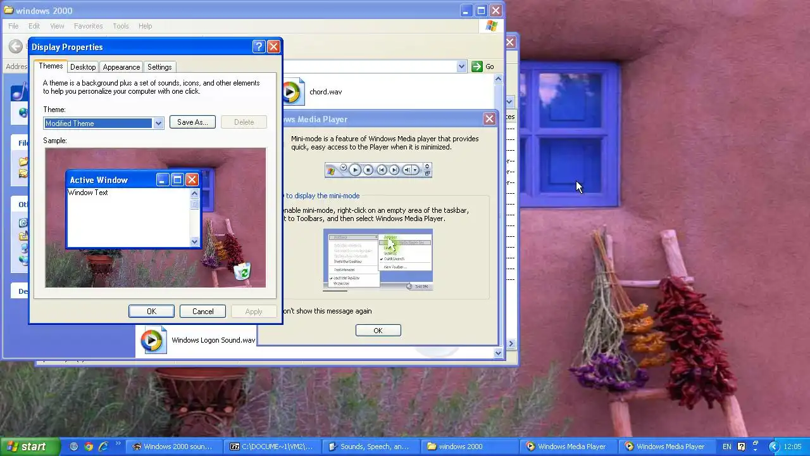Click the recycle bin icon in theme sample
Viewport: 810px width, 456px height.
click(x=242, y=271)
